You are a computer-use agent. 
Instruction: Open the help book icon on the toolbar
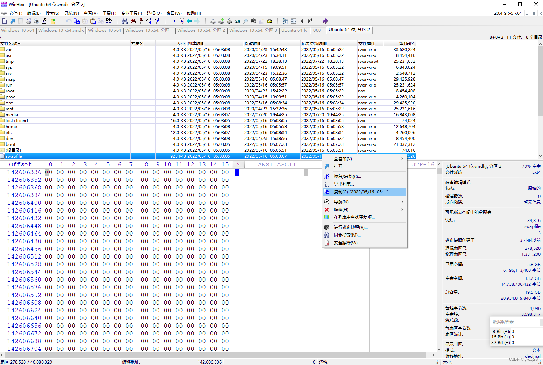(325, 21)
